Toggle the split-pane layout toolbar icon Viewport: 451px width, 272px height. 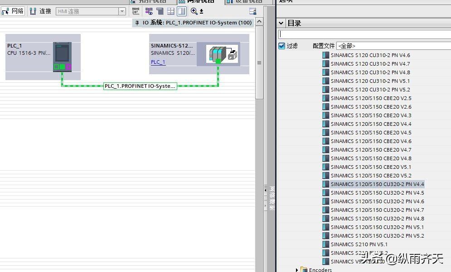182,11
